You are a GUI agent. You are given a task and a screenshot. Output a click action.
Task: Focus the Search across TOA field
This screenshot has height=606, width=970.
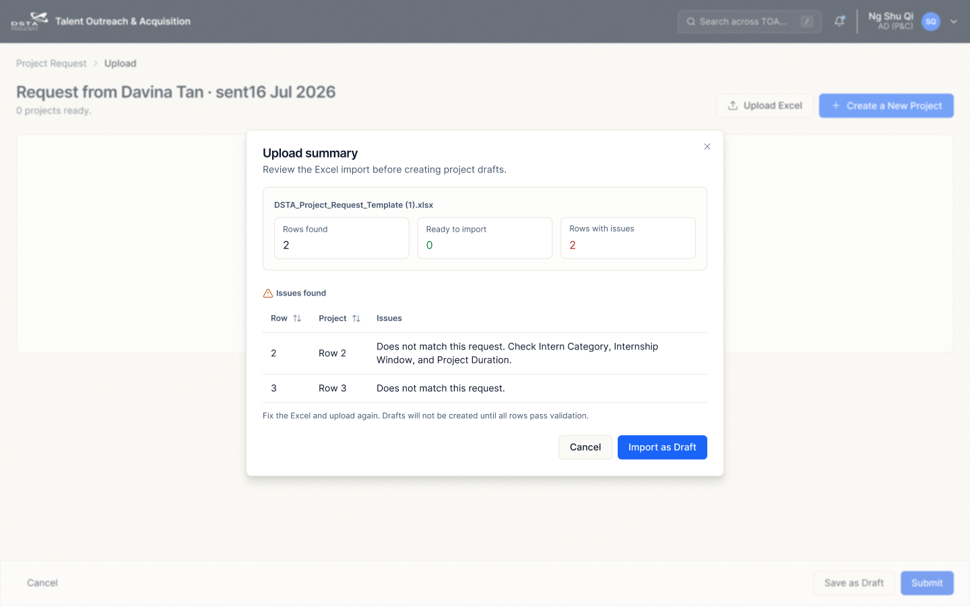(749, 22)
